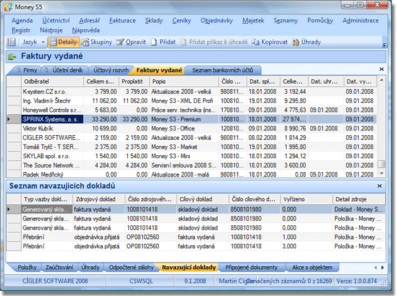Switch to Seznam bankovních účtů tab

click(x=223, y=70)
